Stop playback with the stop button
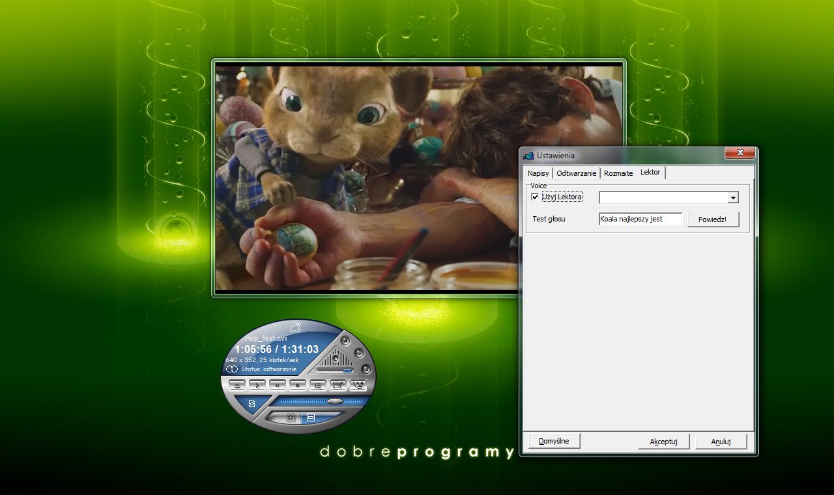Image resolution: width=834 pixels, height=495 pixels. pyautogui.click(x=298, y=386)
